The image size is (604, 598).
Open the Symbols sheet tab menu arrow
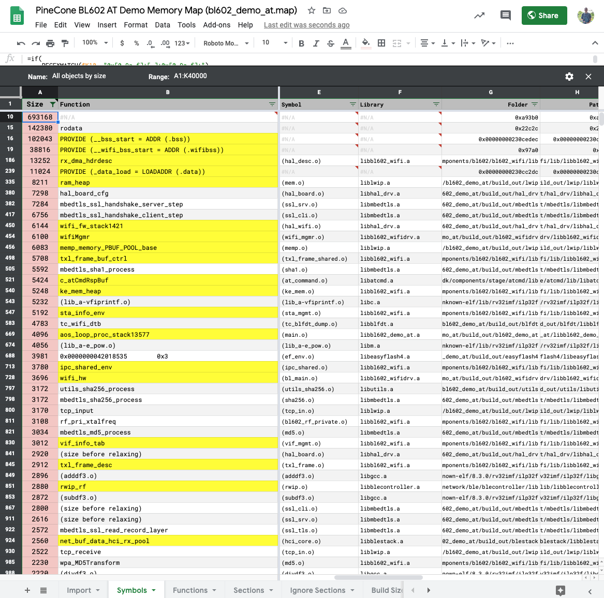(154, 590)
